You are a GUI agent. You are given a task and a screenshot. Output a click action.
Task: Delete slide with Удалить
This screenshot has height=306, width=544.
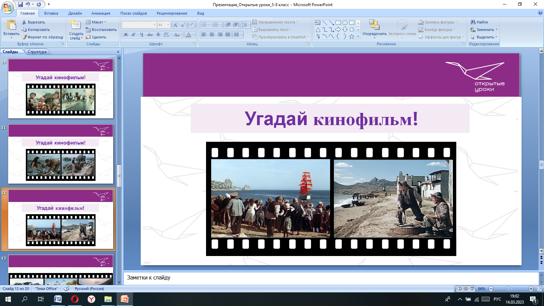click(96, 37)
